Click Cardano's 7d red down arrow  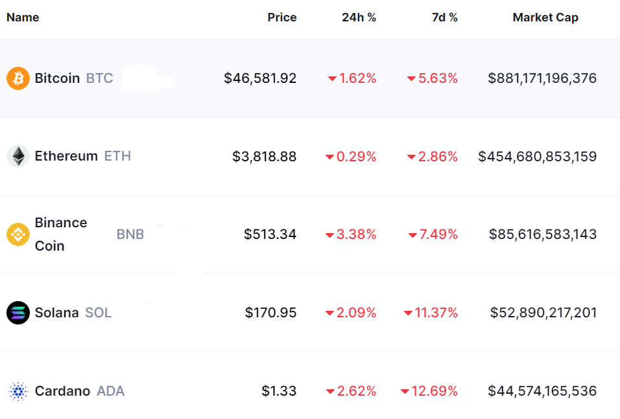[405, 392]
